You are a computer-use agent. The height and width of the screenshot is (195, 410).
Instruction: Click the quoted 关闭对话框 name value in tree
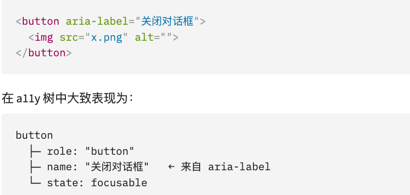pos(117,167)
